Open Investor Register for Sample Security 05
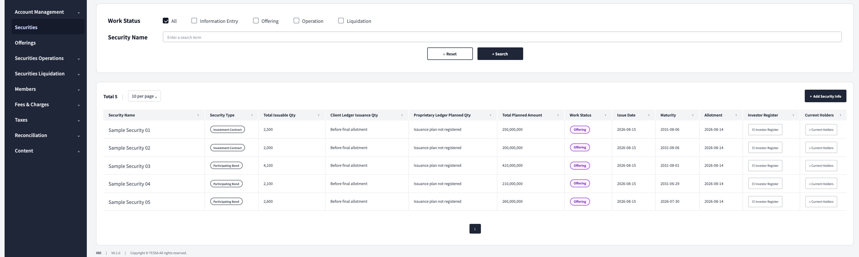 pyautogui.click(x=765, y=202)
